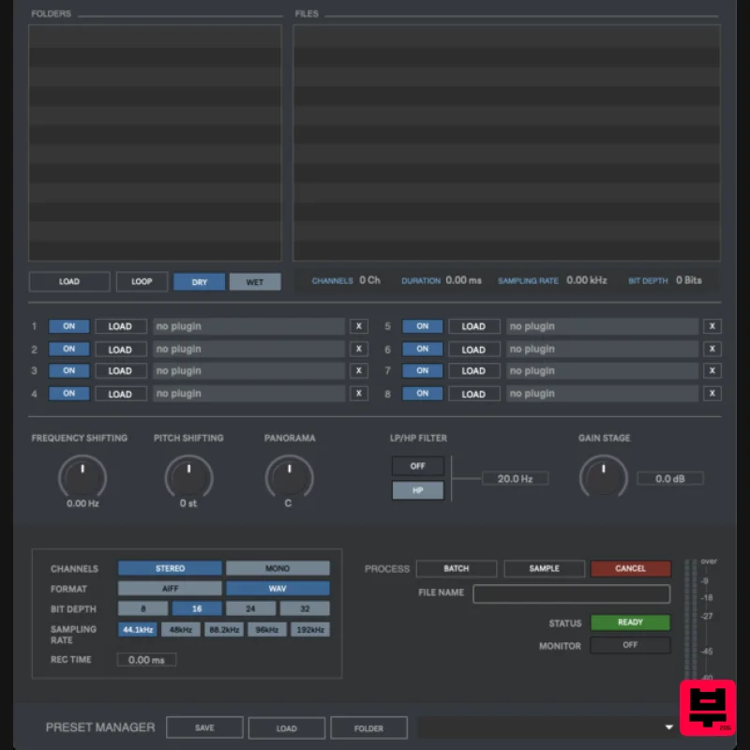Enable the HP filter mode
The height and width of the screenshot is (750, 750).
coord(417,490)
